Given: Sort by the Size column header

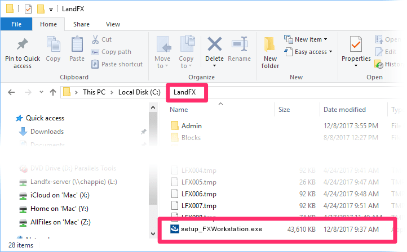Looking at the screenshot, I should 284,110.
